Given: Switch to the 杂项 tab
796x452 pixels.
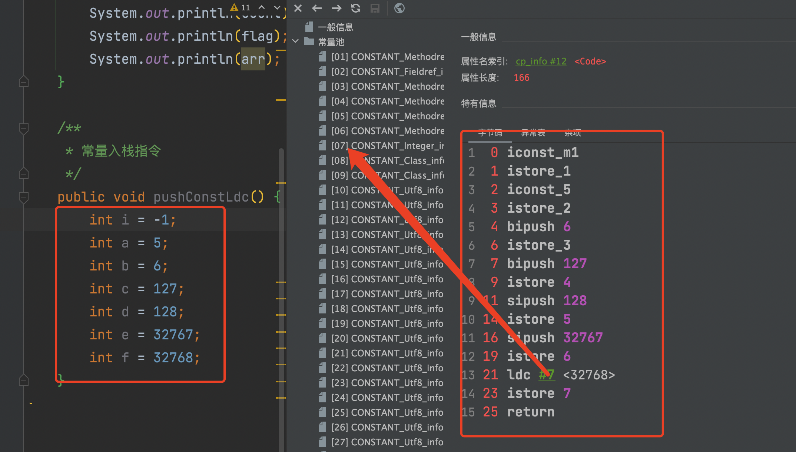Looking at the screenshot, I should (573, 133).
